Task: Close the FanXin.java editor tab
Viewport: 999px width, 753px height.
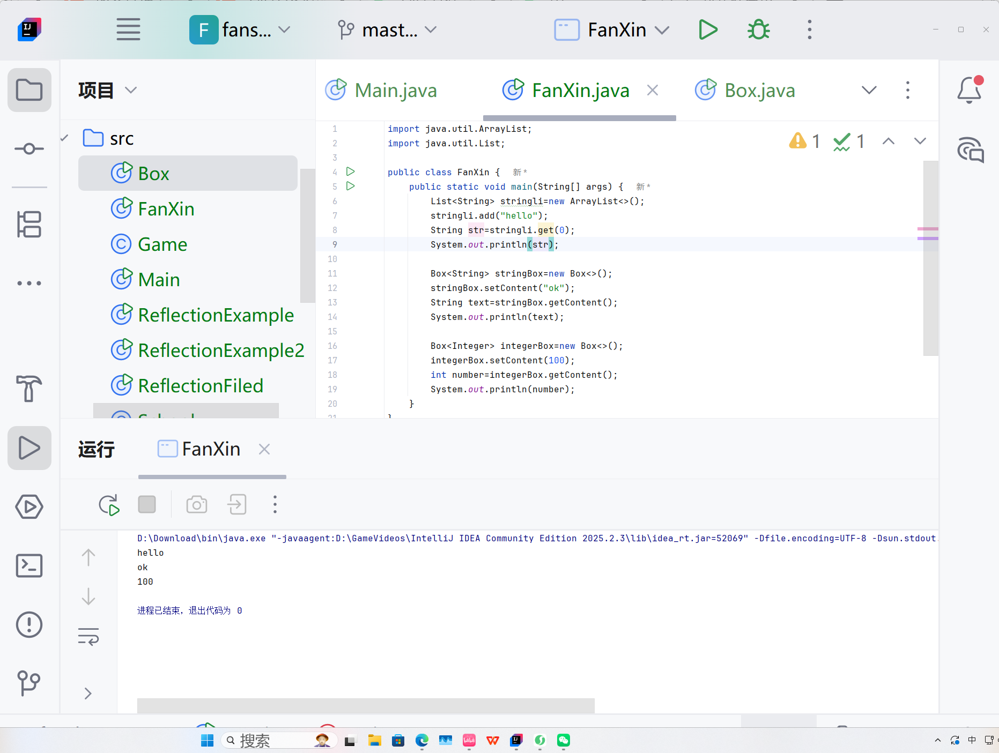Action: pos(653,90)
